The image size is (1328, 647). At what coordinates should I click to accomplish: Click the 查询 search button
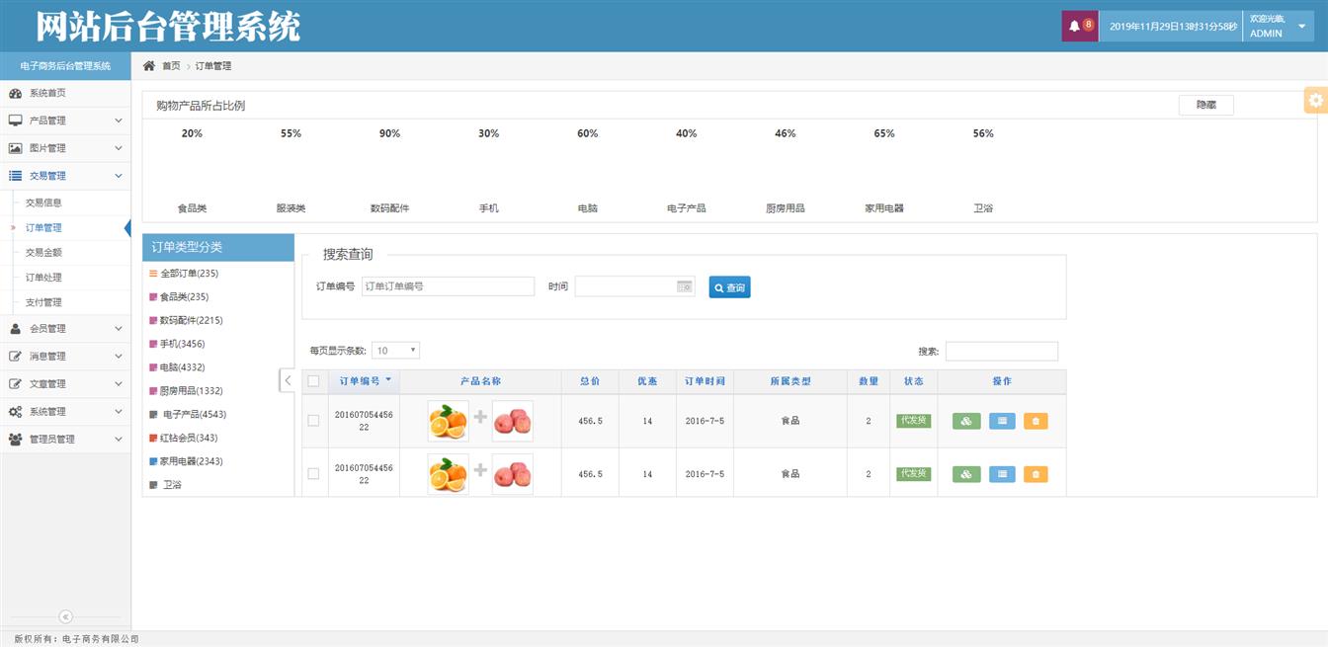[x=729, y=287]
